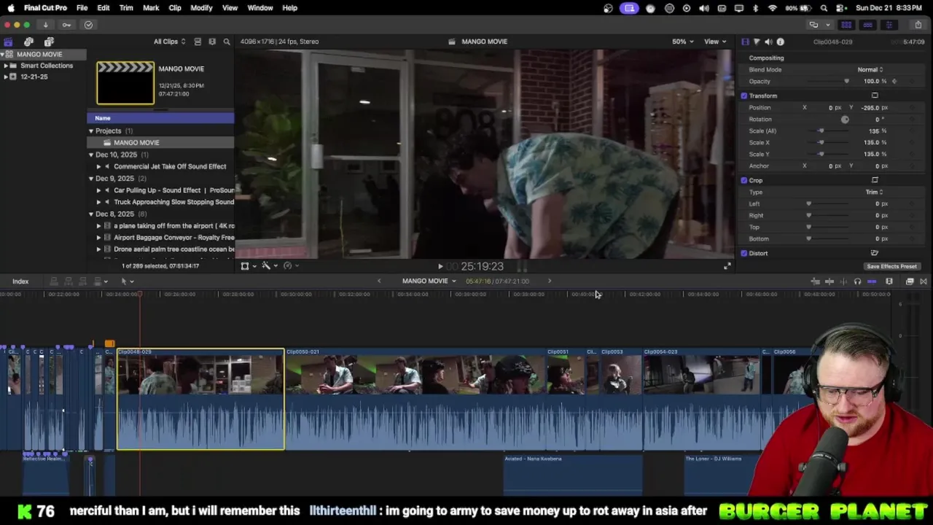Reset Transform parameters icon
Screen dimensions: 933x525
click(x=875, y=96)
